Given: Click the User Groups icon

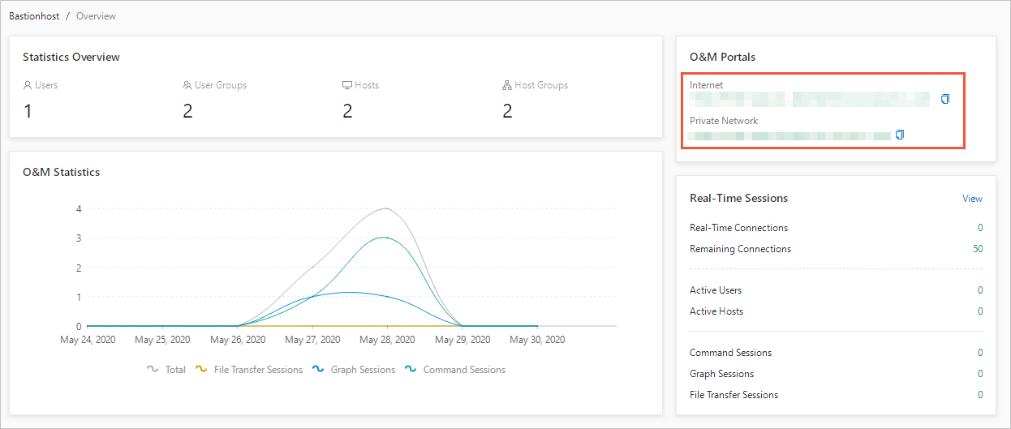Looking at the screenshot, I should tap(187, 85).
